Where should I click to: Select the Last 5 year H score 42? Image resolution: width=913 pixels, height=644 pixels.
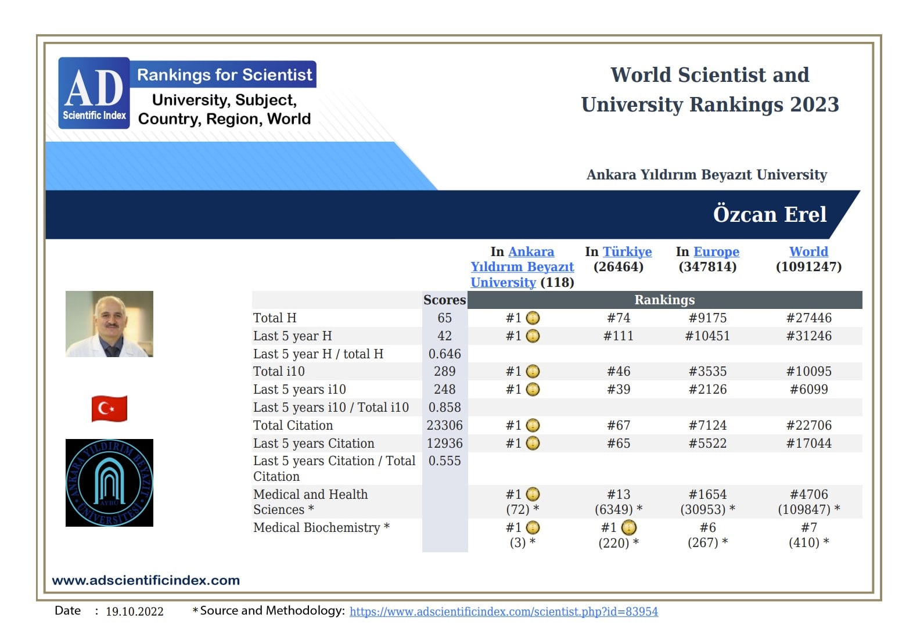pyautogui.click(x=445, y=336)
